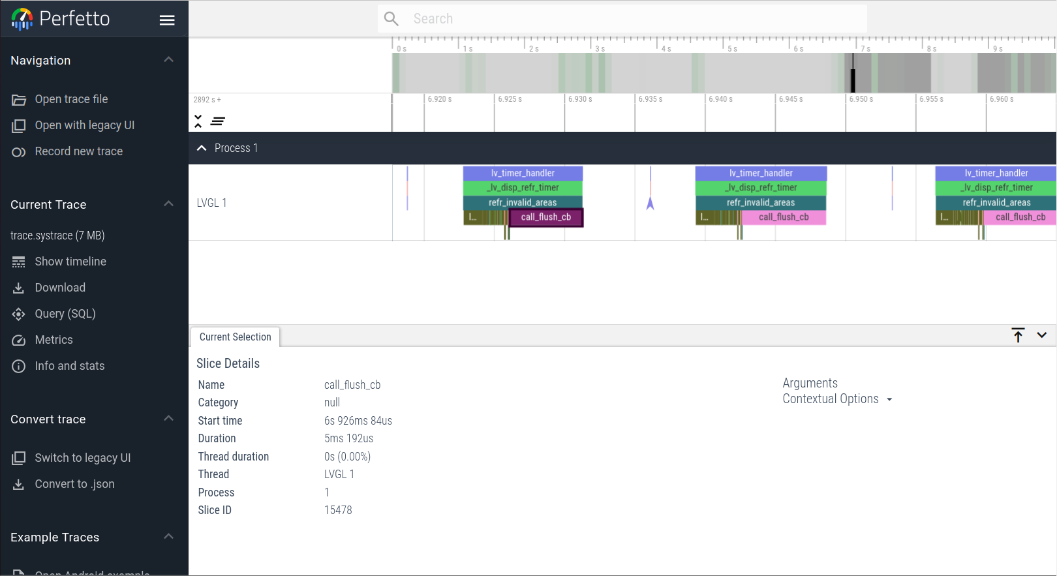The image size is (1057, 576).
Task: Select middle refr_invalid_areas slice
Action: (761, 203)
